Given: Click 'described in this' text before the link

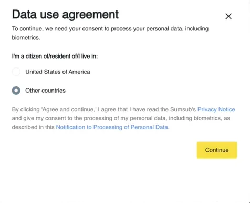Looking at the screenshot, I should [x=33, y=127].
